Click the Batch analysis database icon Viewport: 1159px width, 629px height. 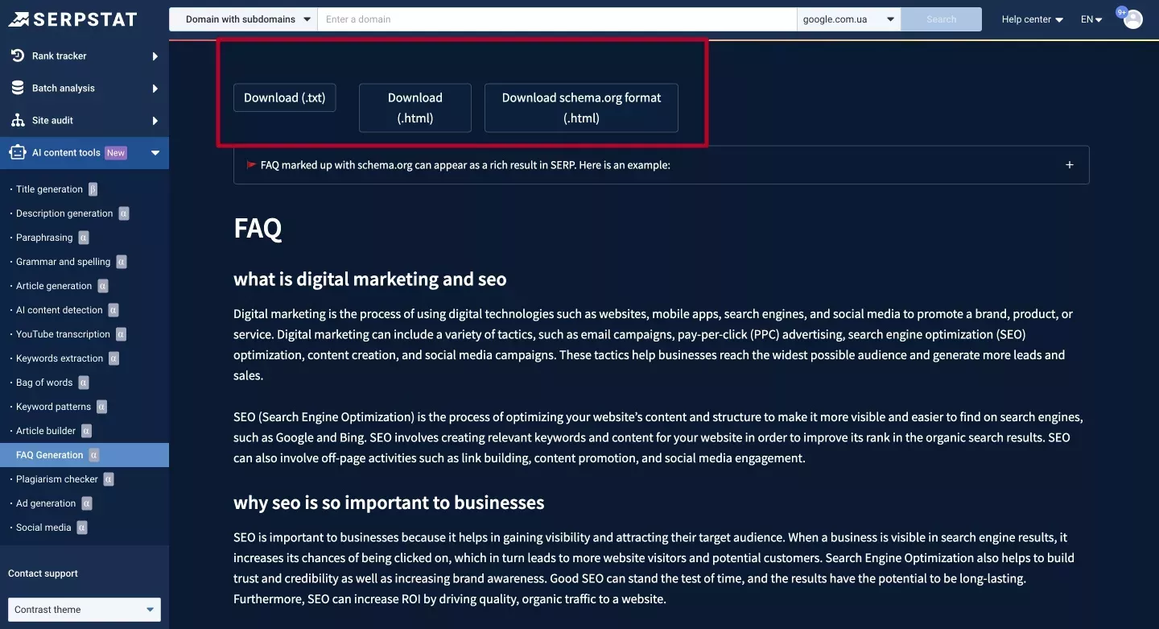(x=18, y=88)
